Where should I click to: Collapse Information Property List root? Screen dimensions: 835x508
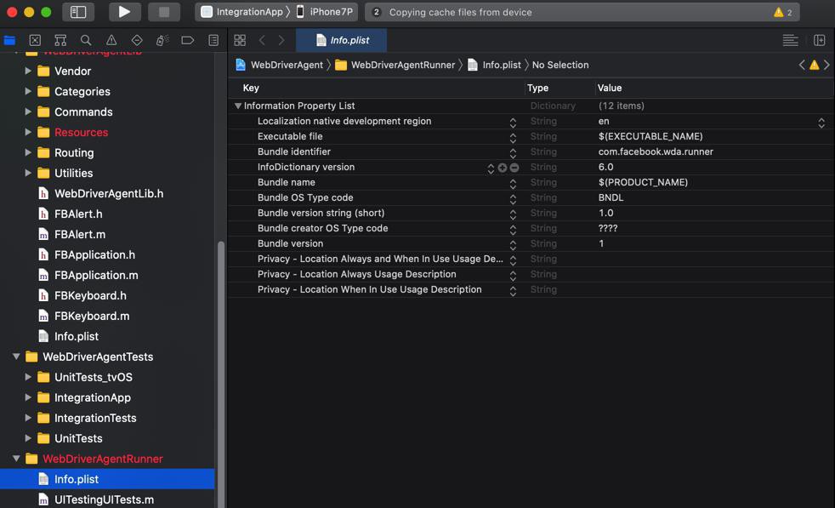click(x=238, y=106)
